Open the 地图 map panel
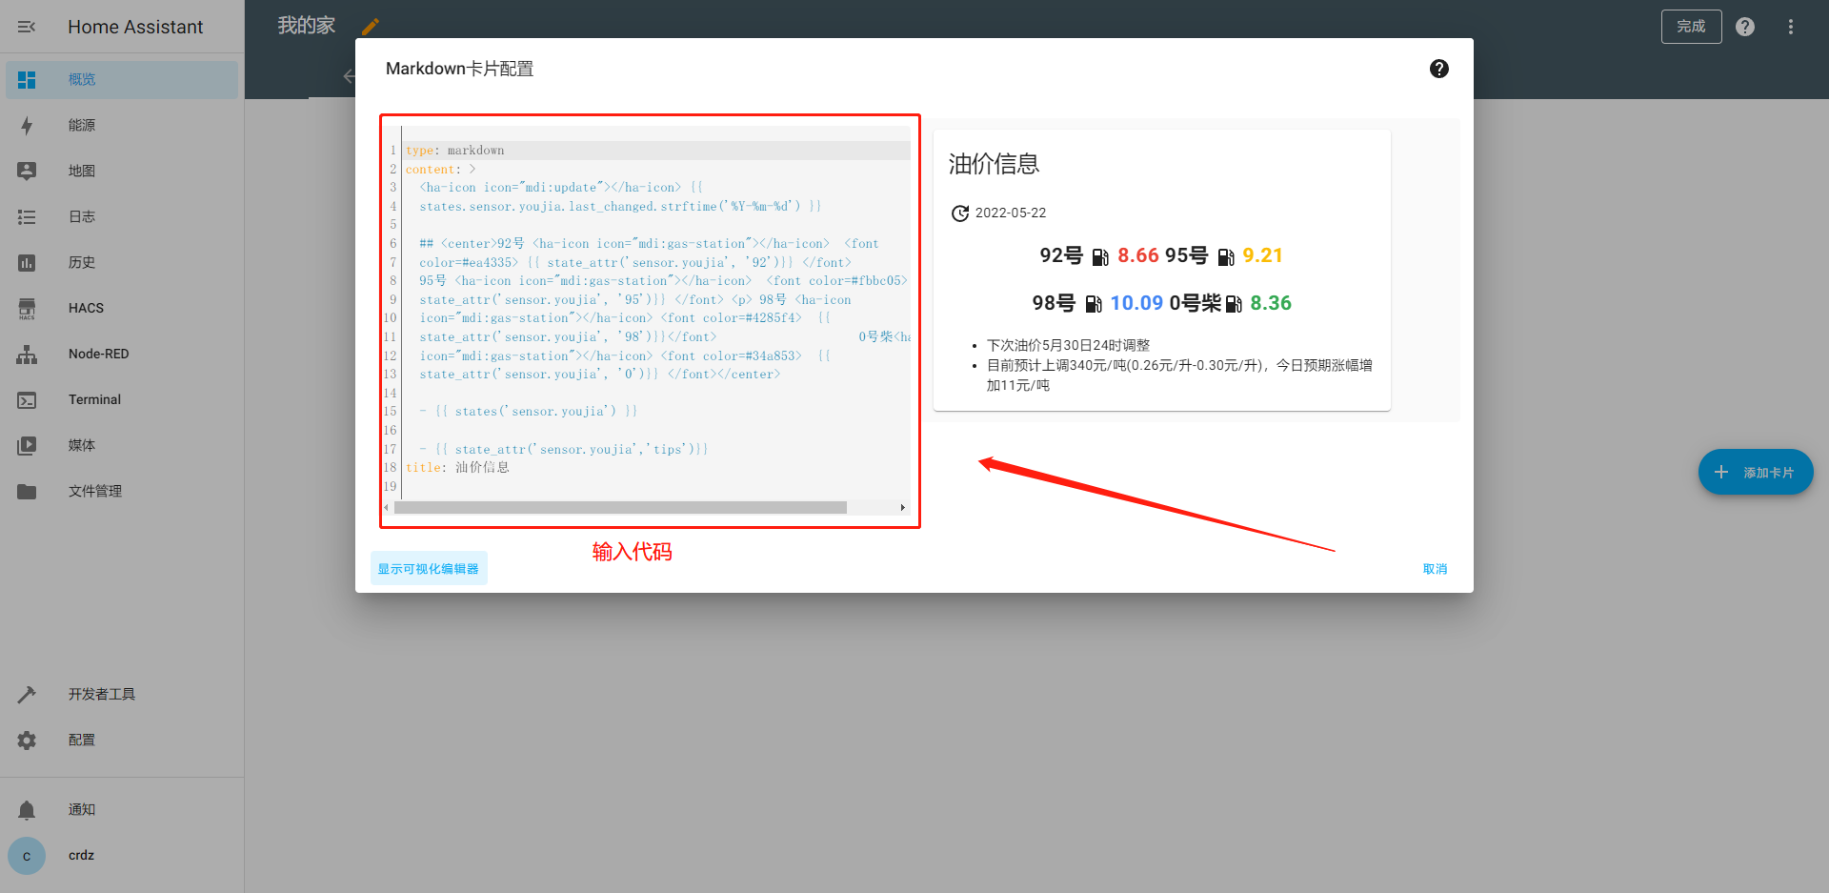This screenshot has height=893, width=1829. point(82,172)
